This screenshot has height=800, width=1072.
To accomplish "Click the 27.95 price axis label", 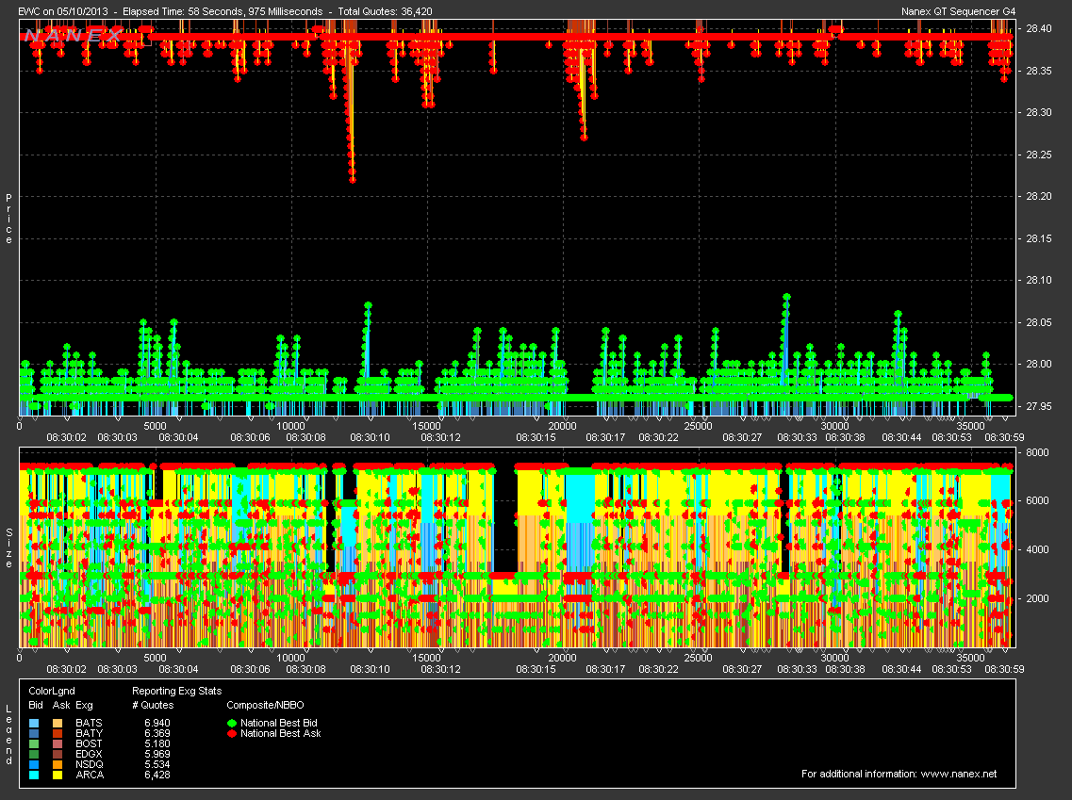I will pos(1038,406).
